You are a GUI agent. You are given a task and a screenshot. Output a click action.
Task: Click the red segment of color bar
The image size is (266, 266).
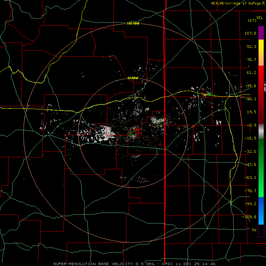click(x=261, y=95)
